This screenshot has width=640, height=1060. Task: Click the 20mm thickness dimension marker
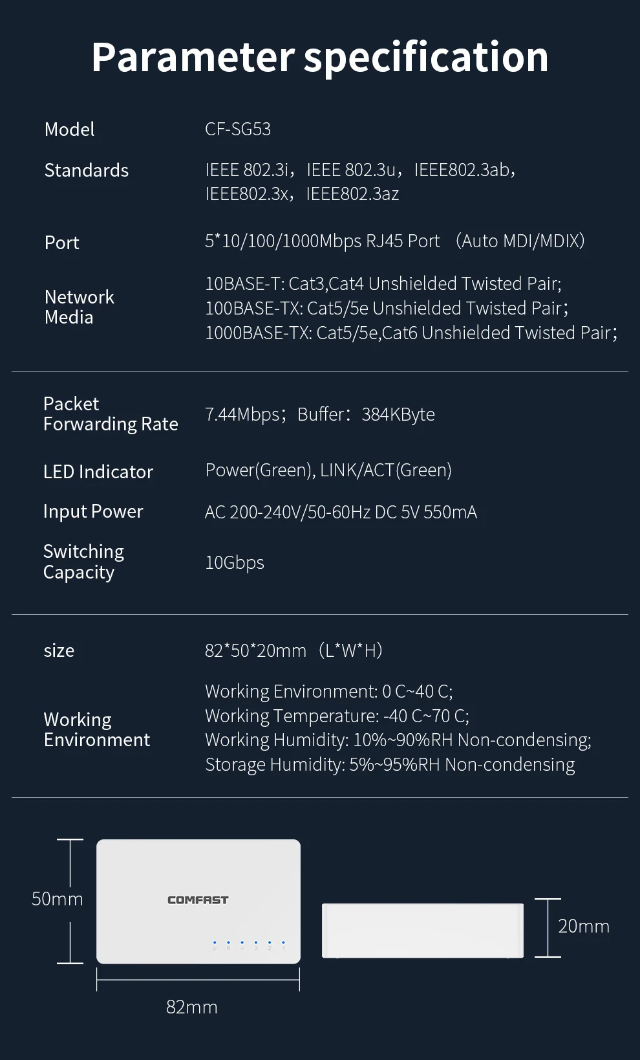583,927
